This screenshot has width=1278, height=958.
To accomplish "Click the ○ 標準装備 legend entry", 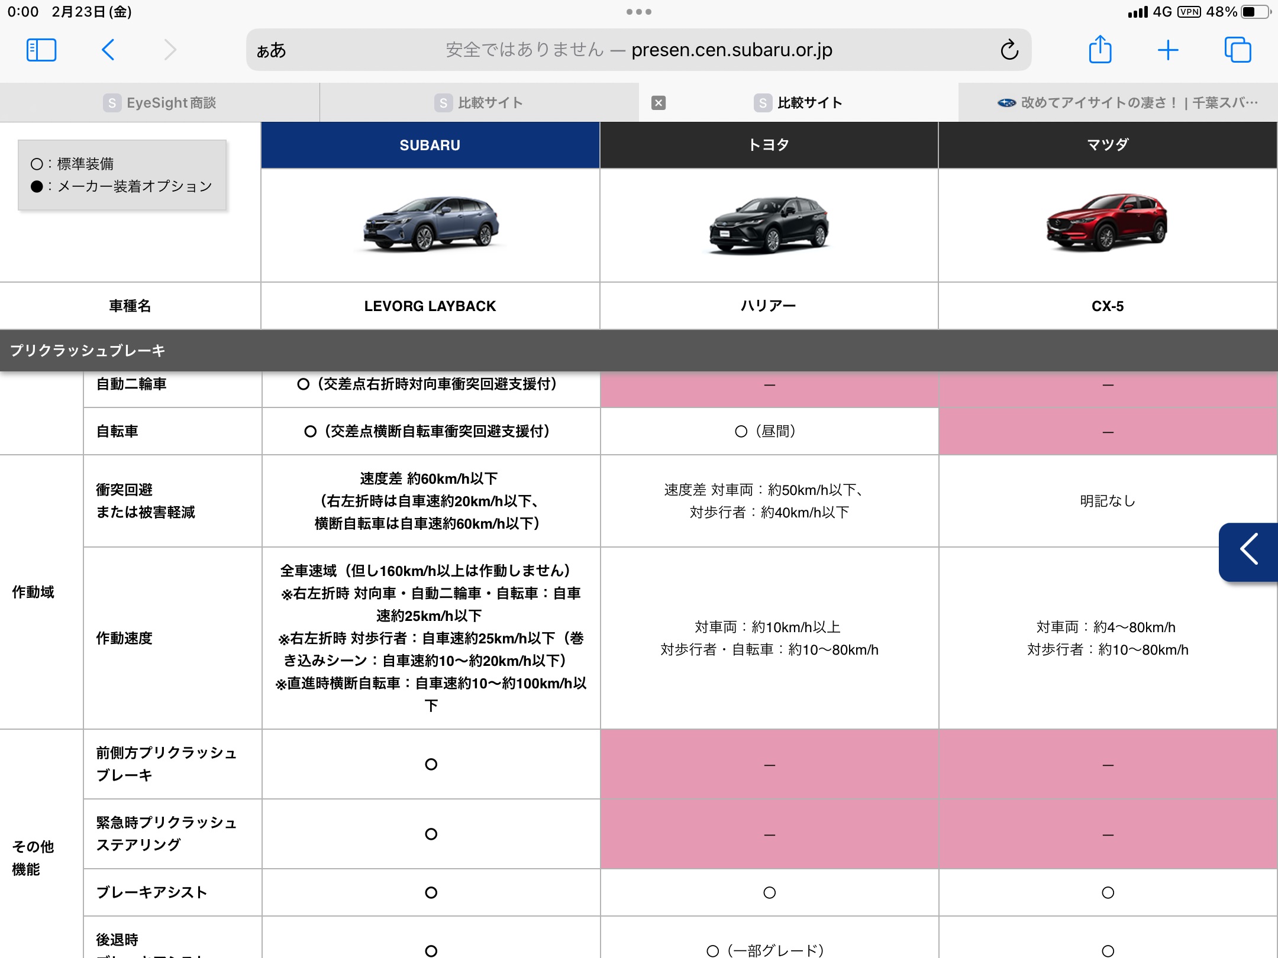I will click(72, 164).
